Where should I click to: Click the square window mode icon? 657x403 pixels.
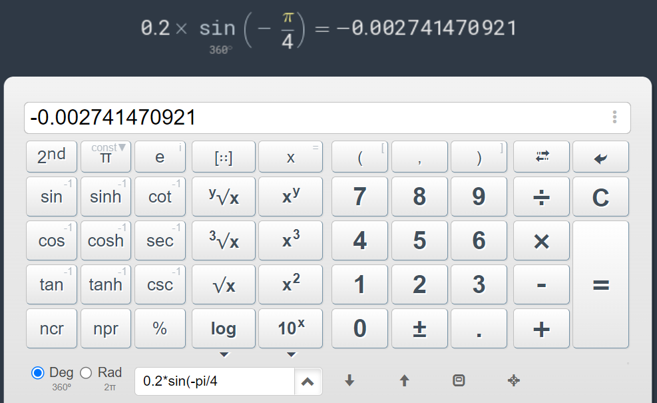pos(459,381)
